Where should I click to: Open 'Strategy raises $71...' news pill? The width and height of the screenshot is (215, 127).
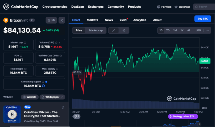point(183,117)
